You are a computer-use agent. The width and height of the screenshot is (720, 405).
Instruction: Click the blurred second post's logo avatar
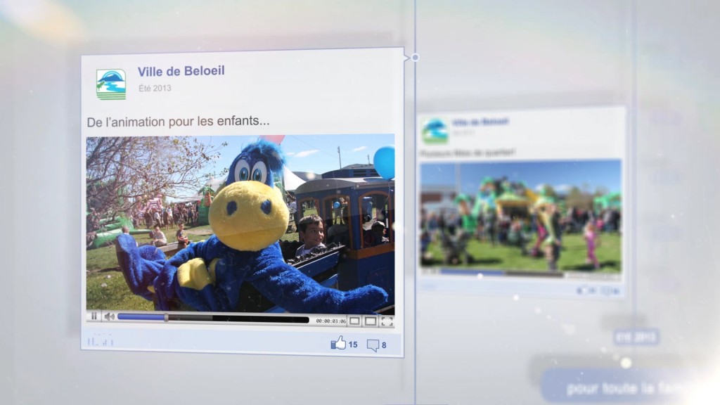435,130
